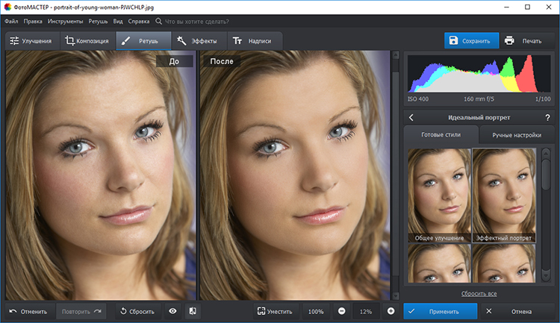Select the Общее улучшение style thumbnail
The width and height of the screenshot is (560, 323).
439,195
